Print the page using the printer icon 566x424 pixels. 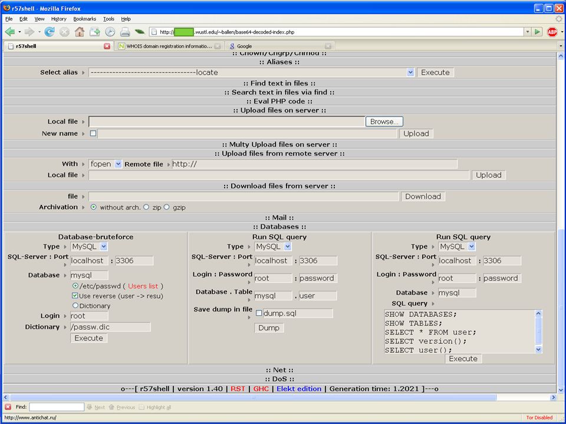[x=125, y=32]
